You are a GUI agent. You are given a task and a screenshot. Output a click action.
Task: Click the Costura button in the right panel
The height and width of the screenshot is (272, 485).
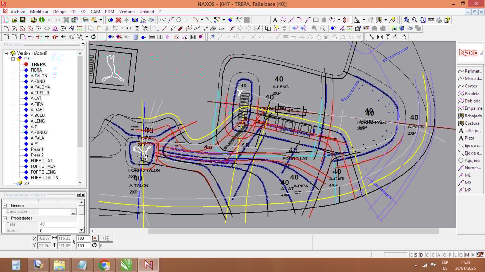(470, 123)
